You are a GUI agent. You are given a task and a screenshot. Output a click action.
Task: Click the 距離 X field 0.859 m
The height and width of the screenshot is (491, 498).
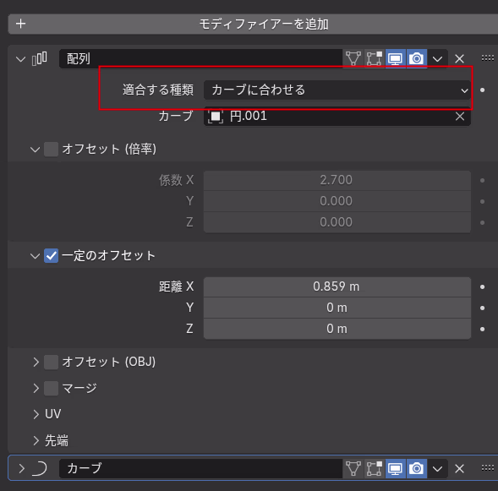[337, 287]
